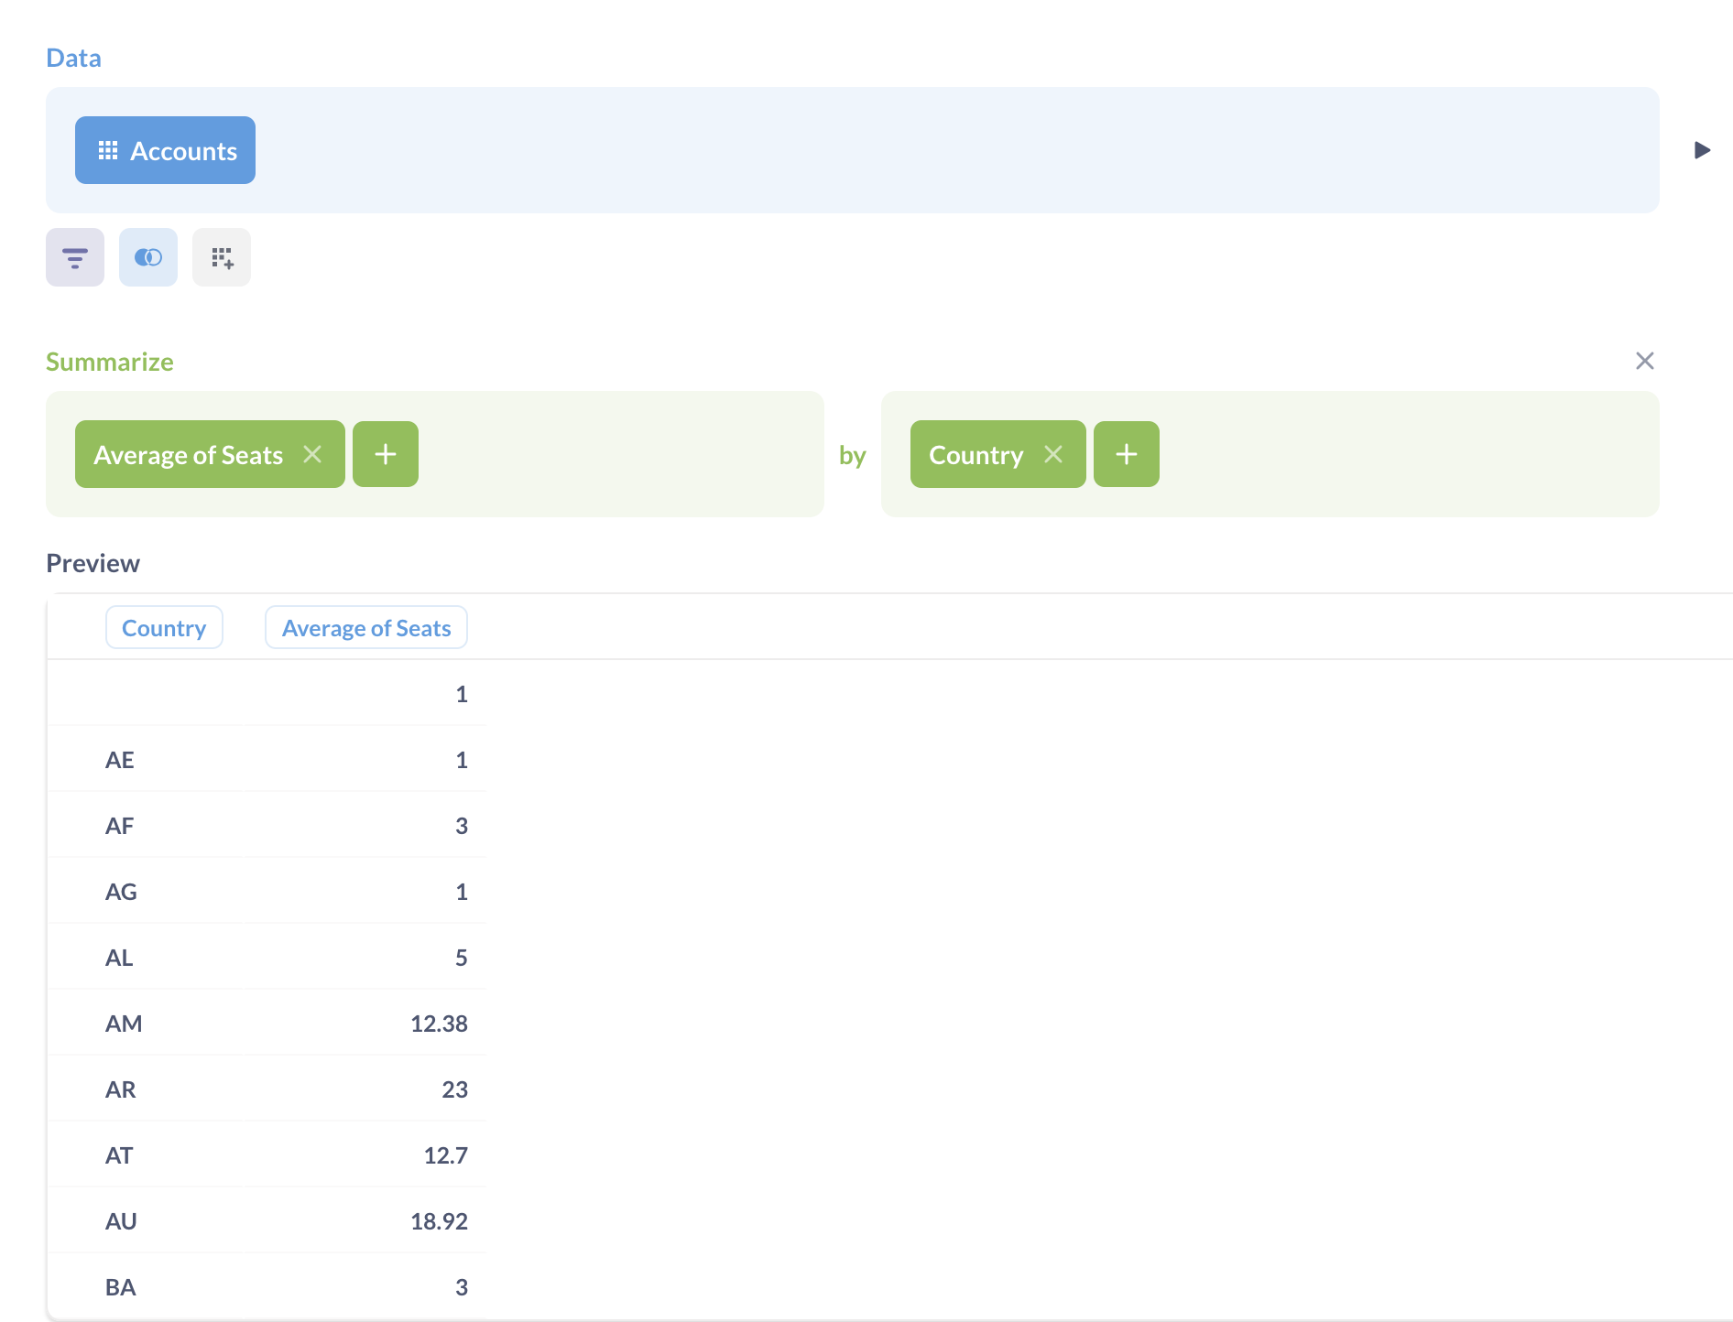Click the BA row in the preview table
The height and width of the screenshot is (1322, 1733).
click(121, 1287)
